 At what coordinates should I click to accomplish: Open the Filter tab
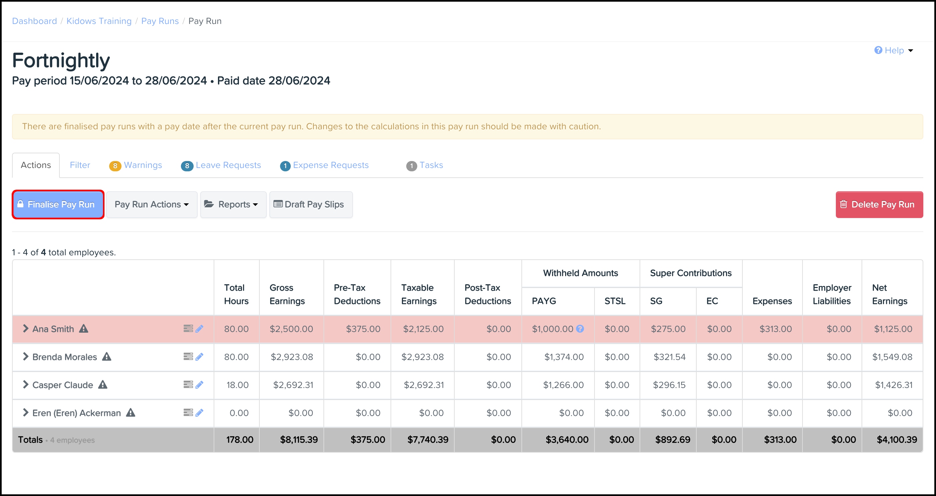(x=80, y=165)
